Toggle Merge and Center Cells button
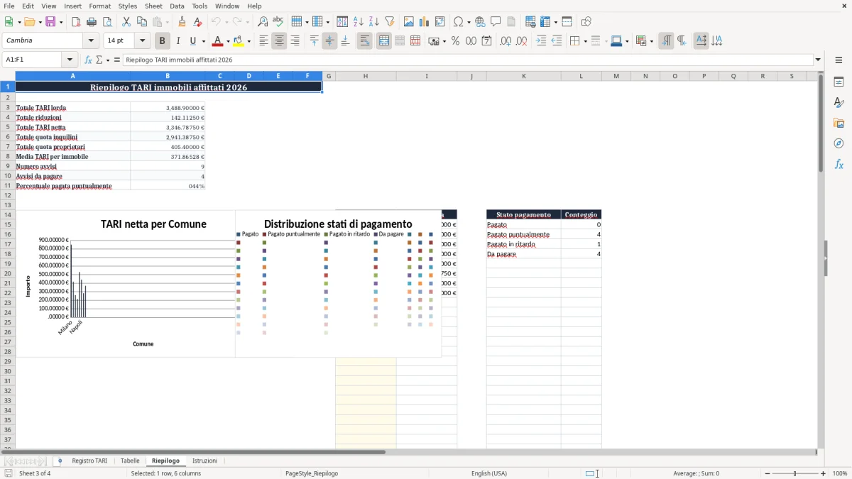Viewport: 852px width, 479px height. pyautogui.click(x=384, y=41)
